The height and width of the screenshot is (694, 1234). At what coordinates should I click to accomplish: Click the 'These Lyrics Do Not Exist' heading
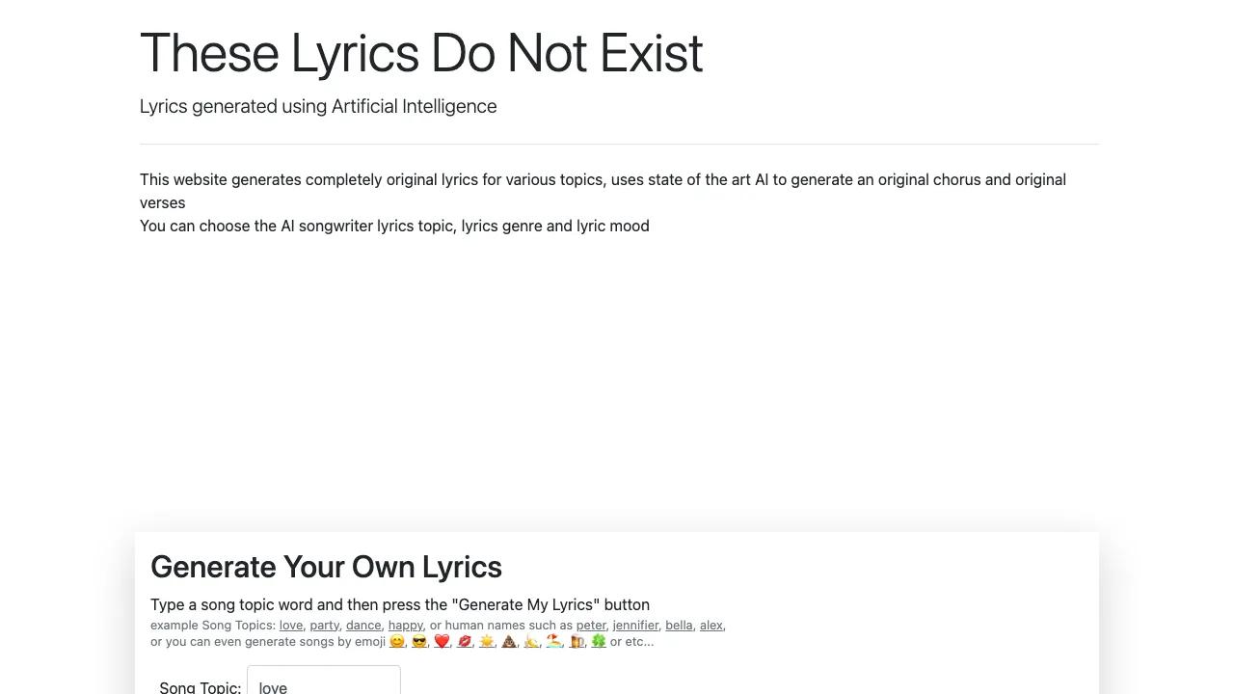point(421,53)
